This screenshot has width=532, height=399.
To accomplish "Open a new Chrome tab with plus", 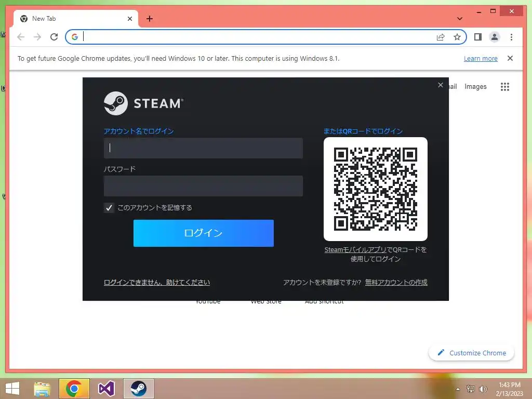I will click(x=150, y=19).
